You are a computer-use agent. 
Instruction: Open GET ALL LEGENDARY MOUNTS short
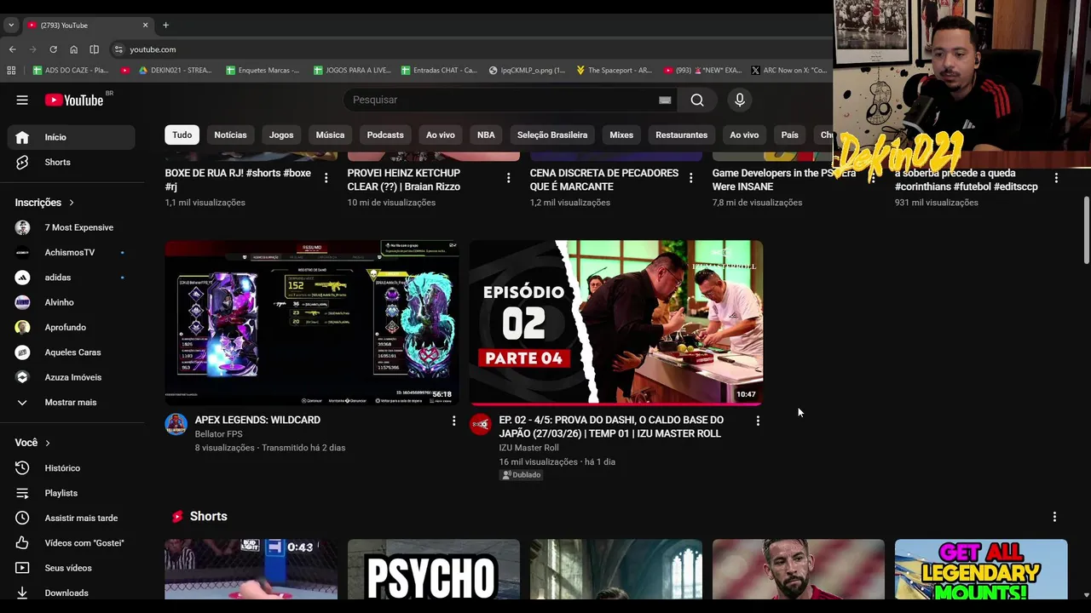tap(981, 570)
